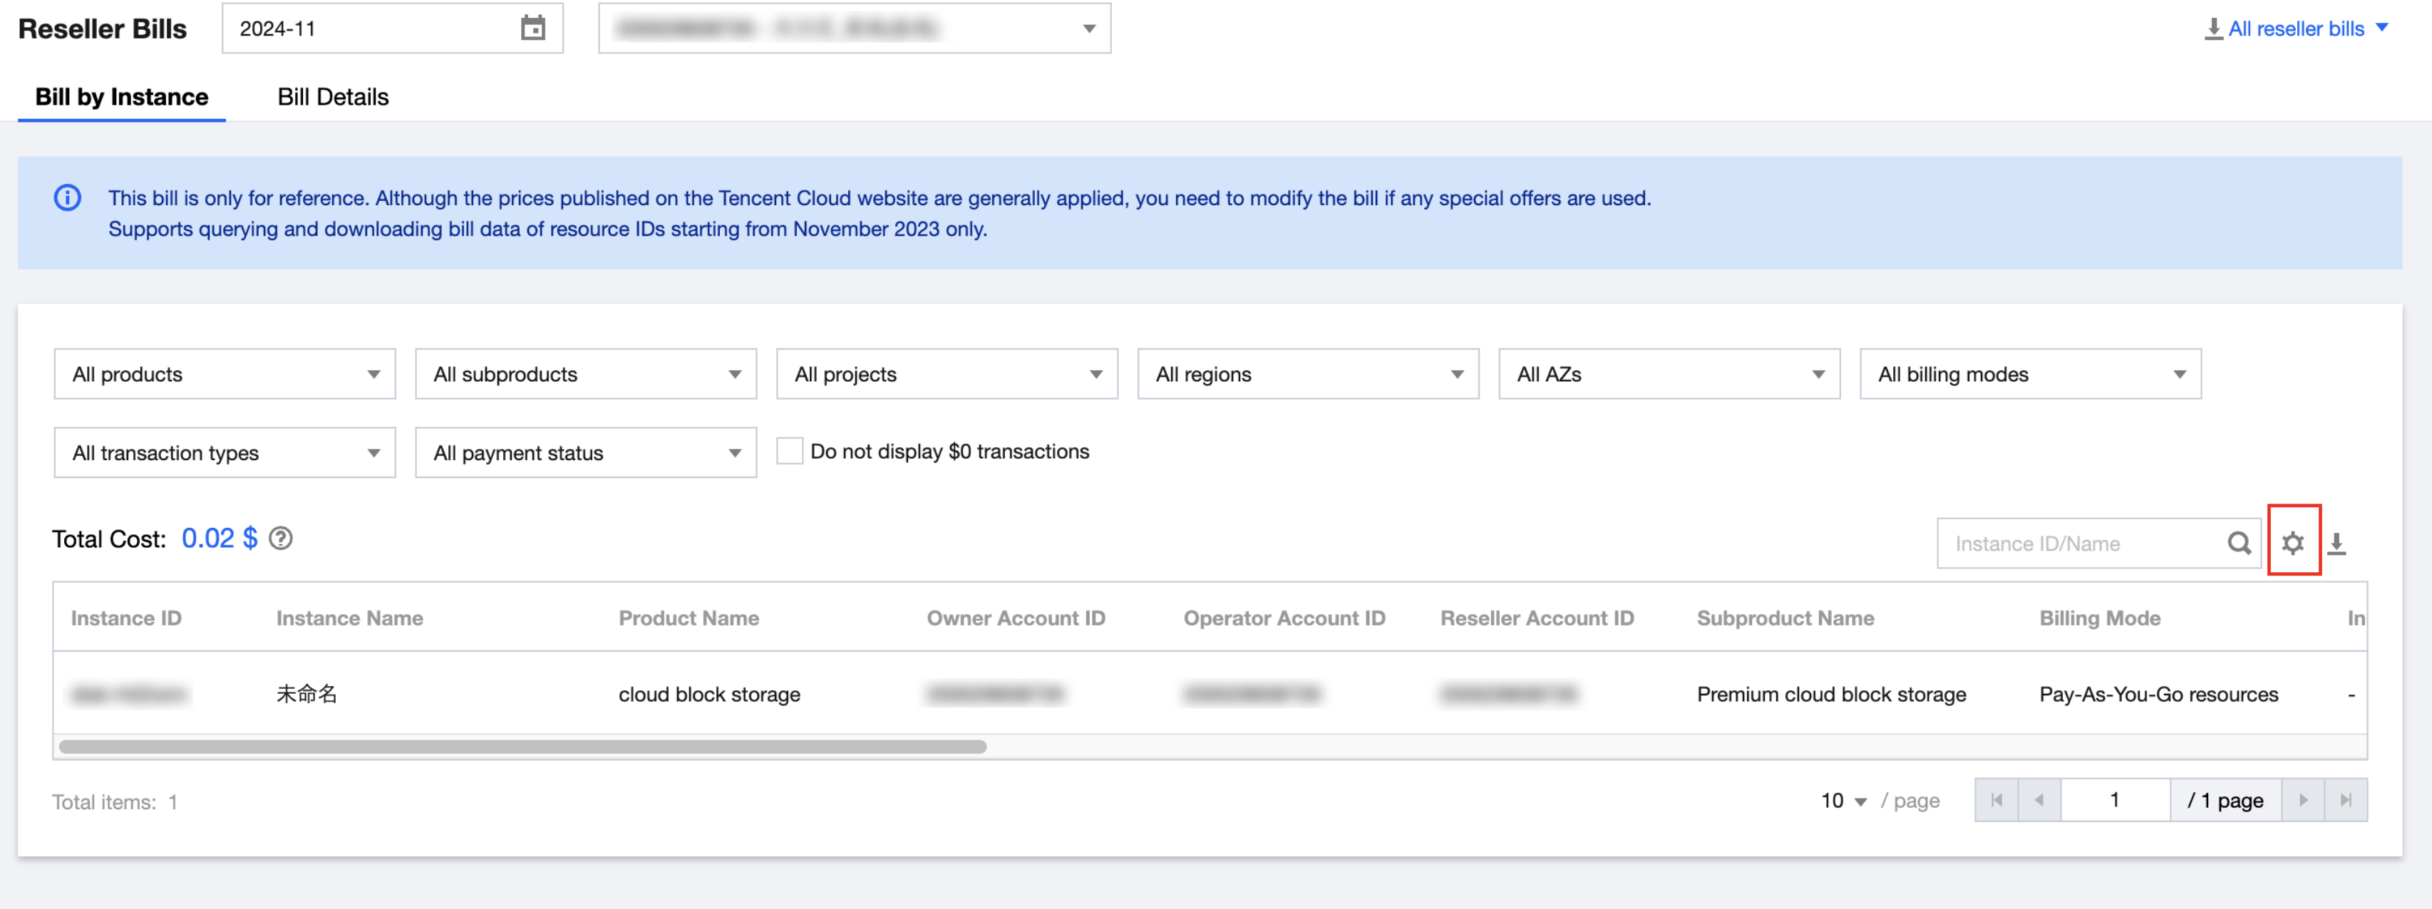Expand the All payment status dropdown
The height and width of the screenshot is (909, 2432).
tap(585, 453)
